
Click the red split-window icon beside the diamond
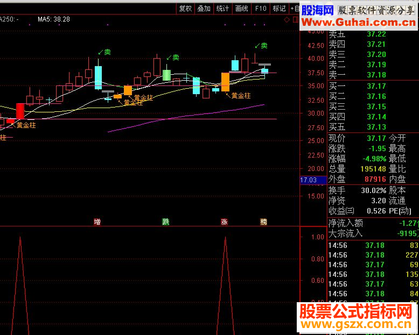[x=296, y=19]
